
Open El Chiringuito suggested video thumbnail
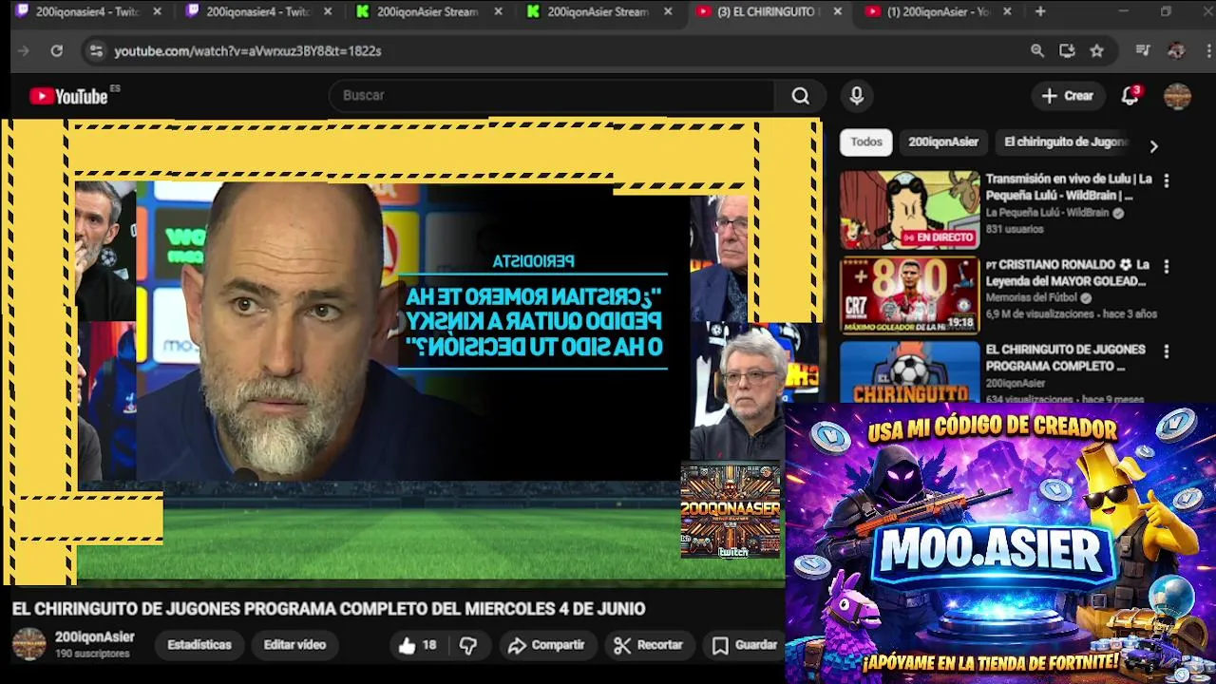pos(909,371)
